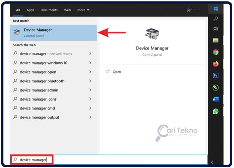This screenshot has width=234, height=168.
Task: Expand chevron for 'device manager output'
Action: pos(90,117)
